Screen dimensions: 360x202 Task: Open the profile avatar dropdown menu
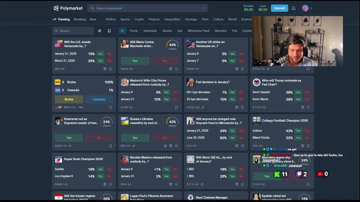[x=307, y=8]
